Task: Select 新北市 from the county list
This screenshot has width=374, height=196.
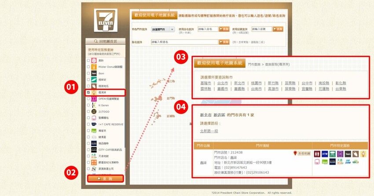Action: point(239,83)
